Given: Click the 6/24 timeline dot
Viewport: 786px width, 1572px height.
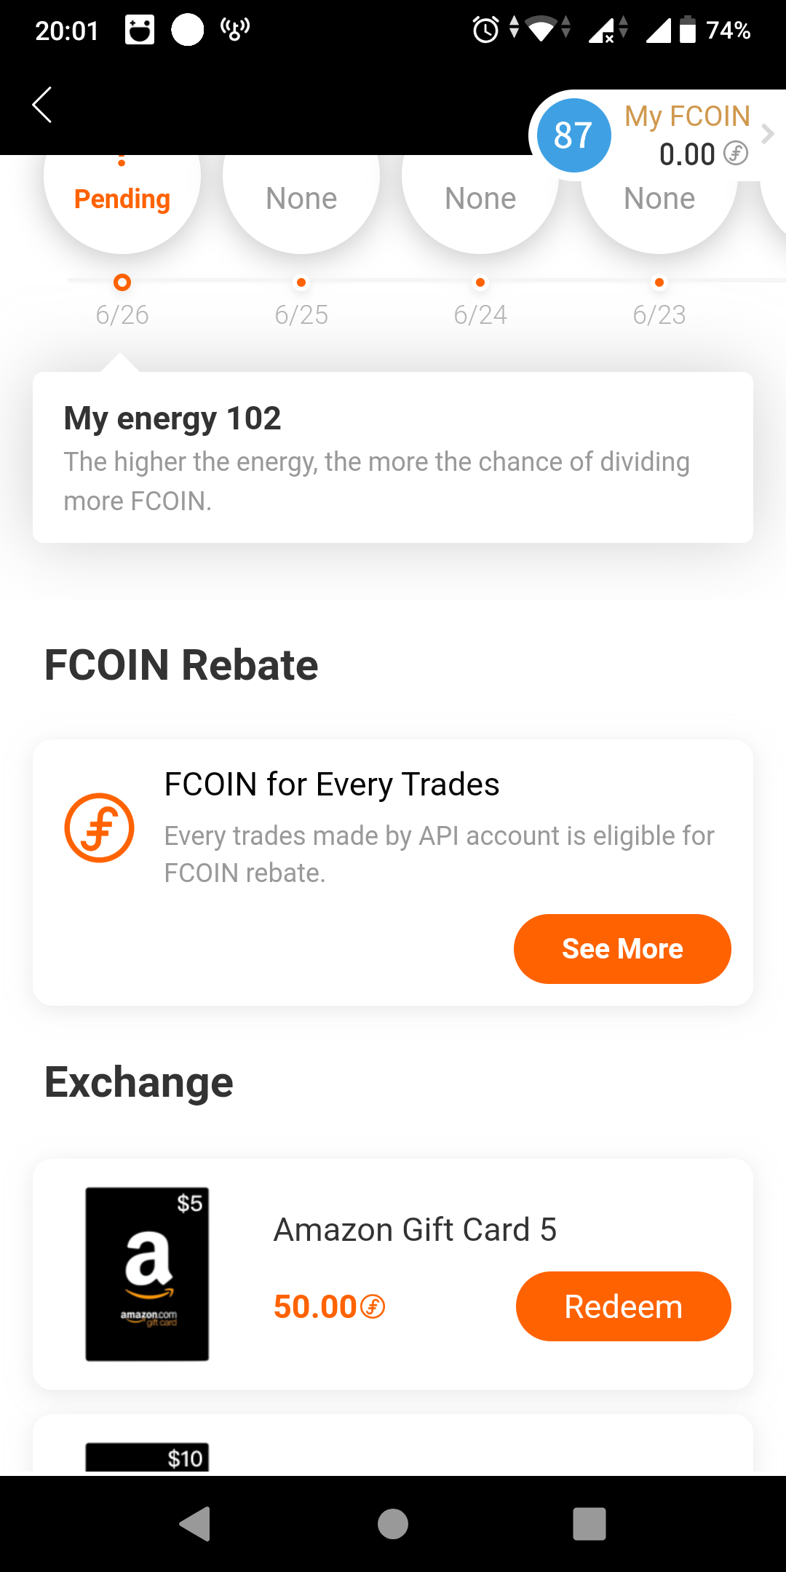Looking at the screenshot, I should coord(480,282).
